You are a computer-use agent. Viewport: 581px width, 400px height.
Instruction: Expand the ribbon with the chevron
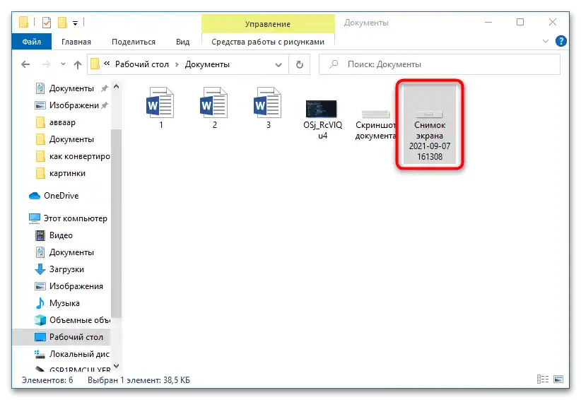pos(546,41)
